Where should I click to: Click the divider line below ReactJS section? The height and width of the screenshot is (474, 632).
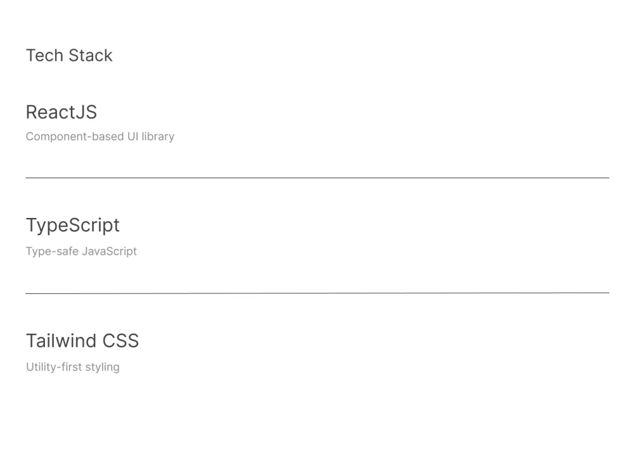pos(317,178)
